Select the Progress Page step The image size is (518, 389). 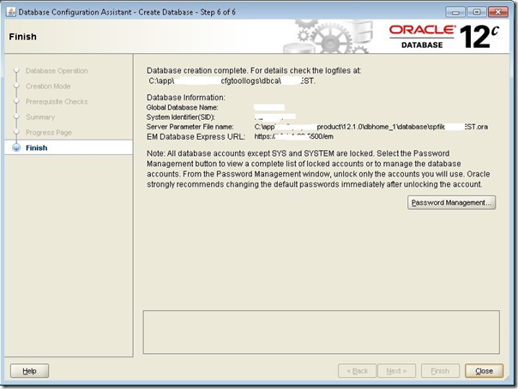click(49, 133)
